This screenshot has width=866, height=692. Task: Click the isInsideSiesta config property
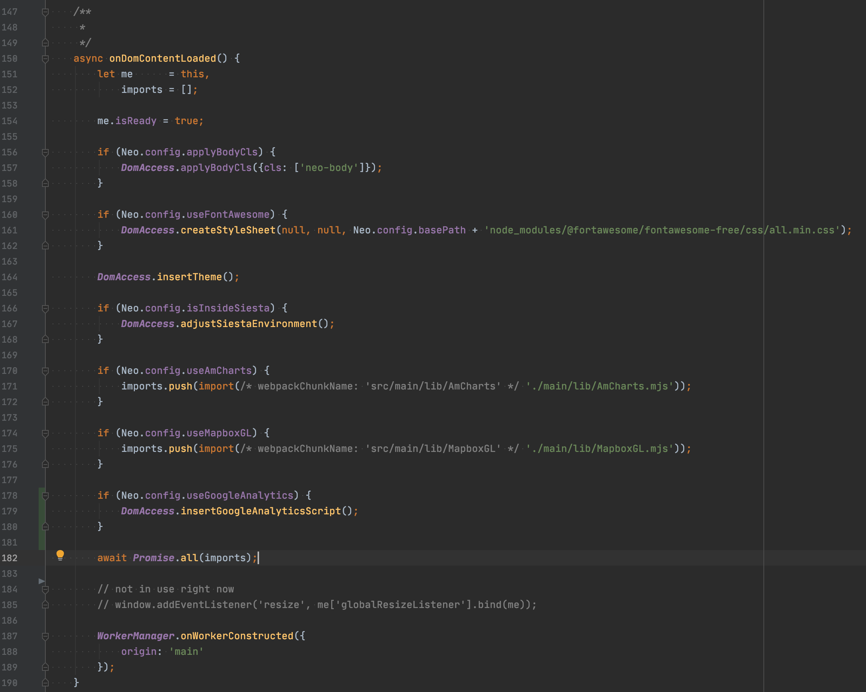coord(228,308)
